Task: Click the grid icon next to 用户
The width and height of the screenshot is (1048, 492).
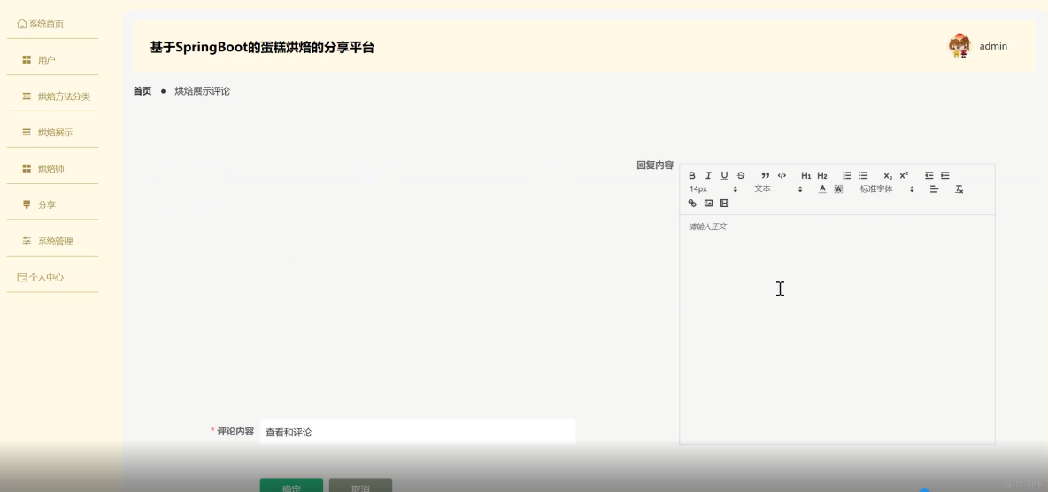Action: tap(27, 60)
